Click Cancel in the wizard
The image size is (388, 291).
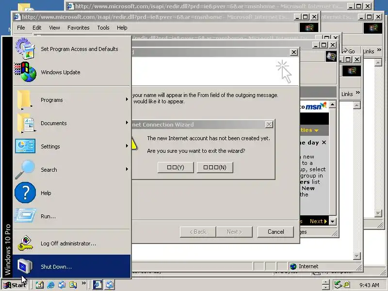click(275, 232)
